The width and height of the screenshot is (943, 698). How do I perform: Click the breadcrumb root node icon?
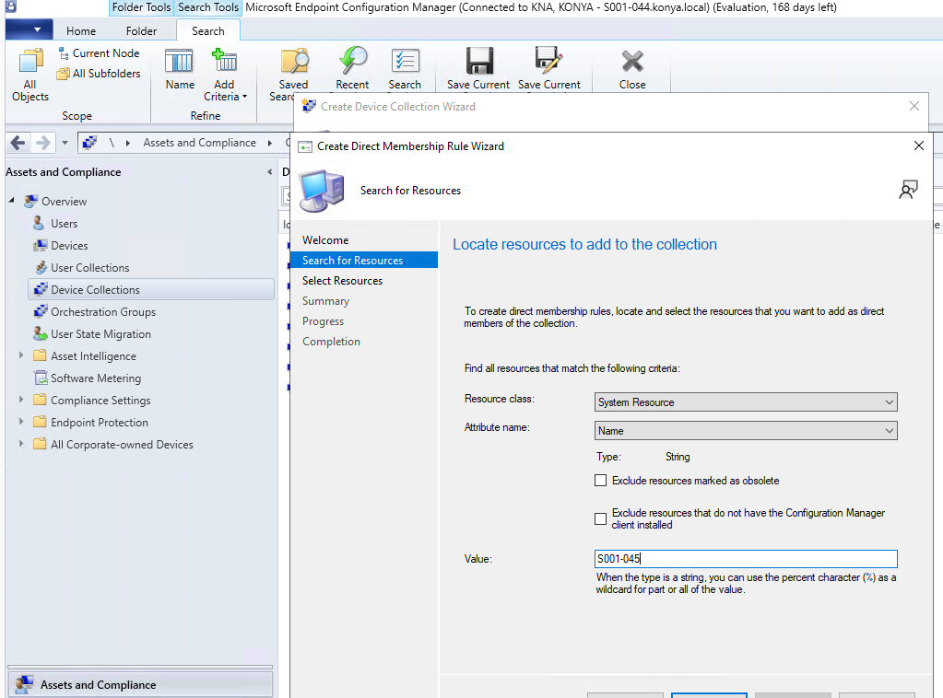point(89,143)
